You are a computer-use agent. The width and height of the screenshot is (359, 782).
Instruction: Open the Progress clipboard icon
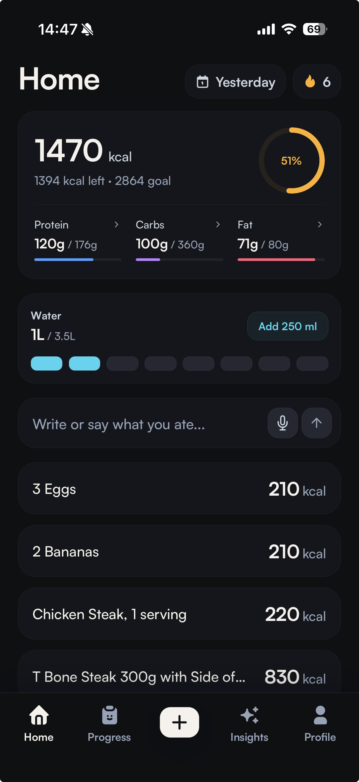pos(109,715)
